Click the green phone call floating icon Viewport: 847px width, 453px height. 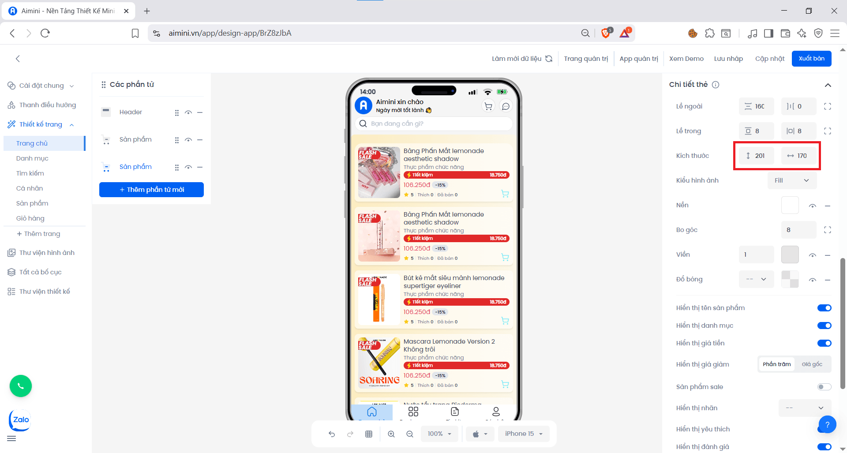click(x=20, y=386)
